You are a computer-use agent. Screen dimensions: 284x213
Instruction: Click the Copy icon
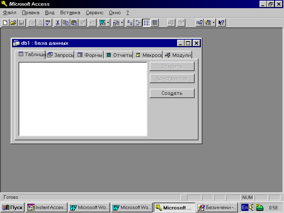coord(66,23)
